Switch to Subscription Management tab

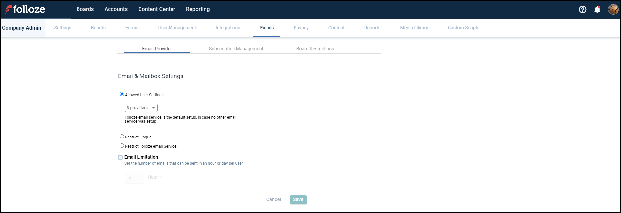[x=236, y=49]
